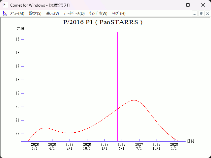Click the 2027 10/1 date label
The image size is (211, 158).
pos(157,146)
